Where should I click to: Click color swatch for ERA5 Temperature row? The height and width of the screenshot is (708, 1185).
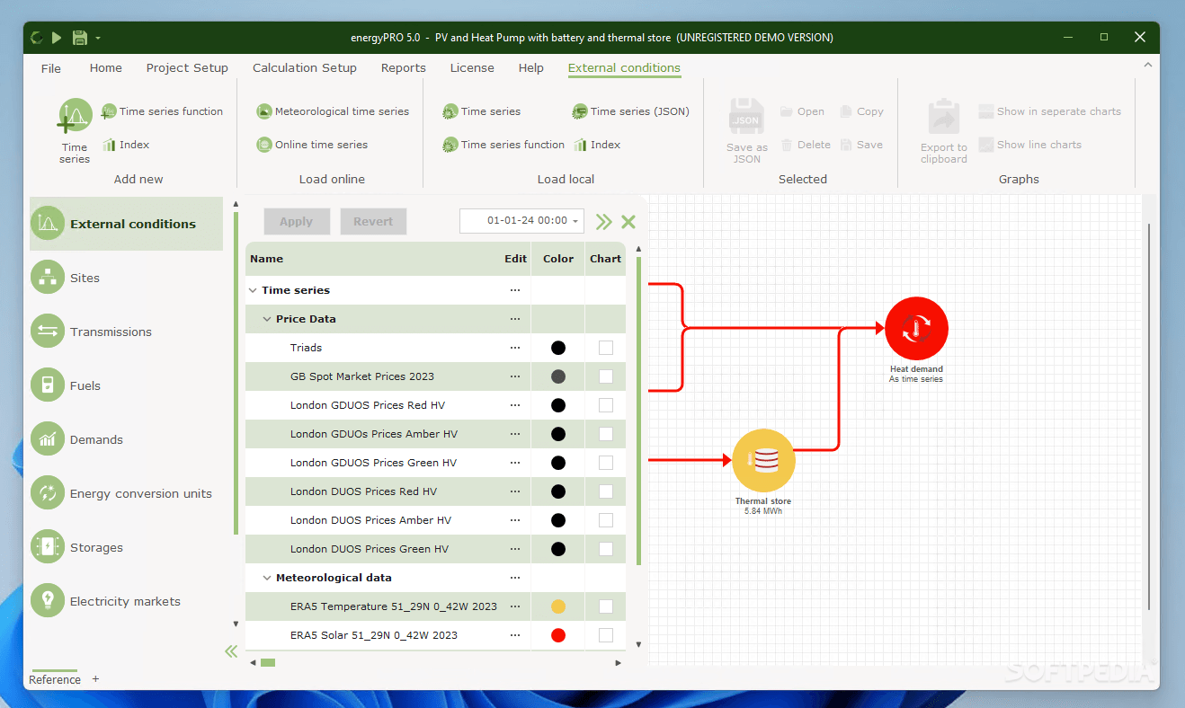click(558, 606)
